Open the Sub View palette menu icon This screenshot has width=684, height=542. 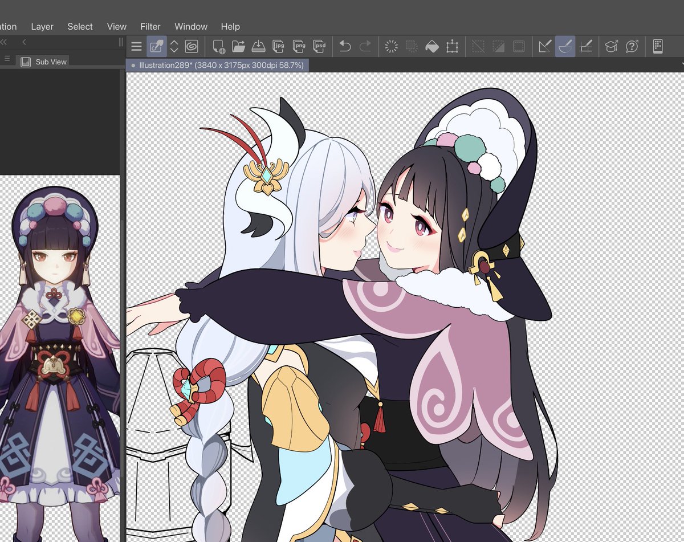[x=7, y=59]
